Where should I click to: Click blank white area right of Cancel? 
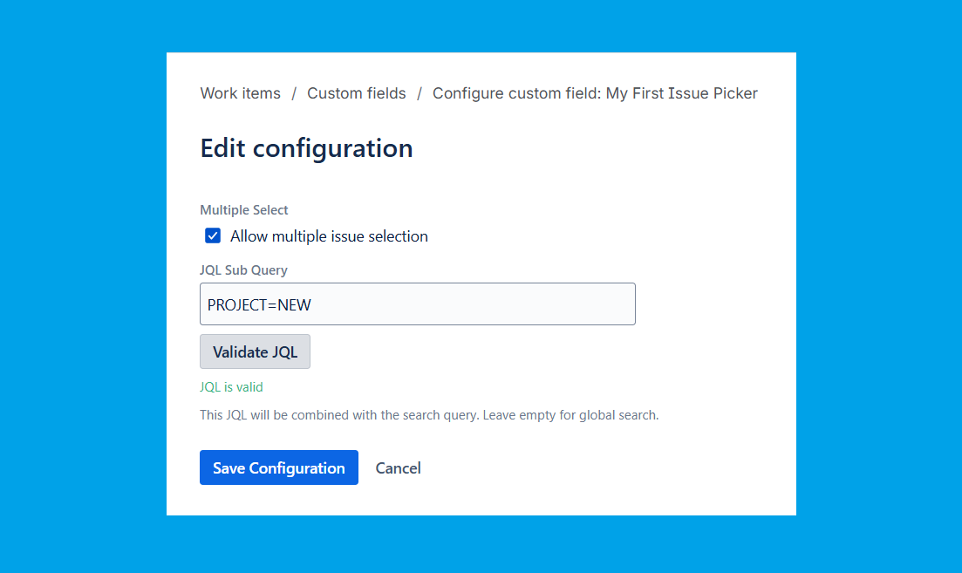point(611,468)
